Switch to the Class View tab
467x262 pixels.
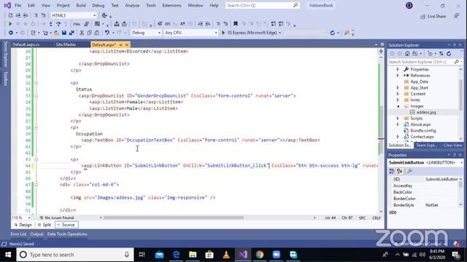tap(452, 146)
